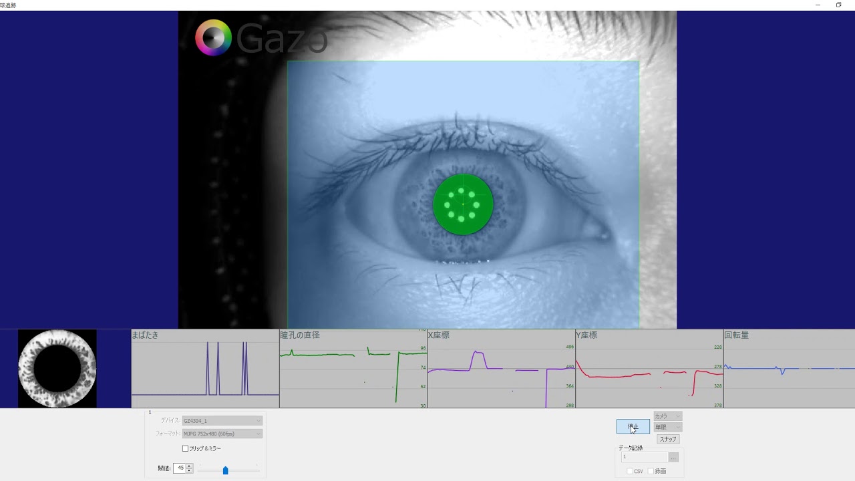Click the unwrapped iris thumbnail image
The width and height of the screenshot is (855, 481).
[x=57, y=368]
